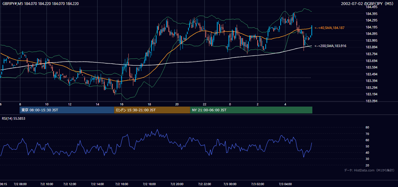Click the London 15:30-21:00 JST session bar
The height and width of the screenshot is (187, 398).
152,110
